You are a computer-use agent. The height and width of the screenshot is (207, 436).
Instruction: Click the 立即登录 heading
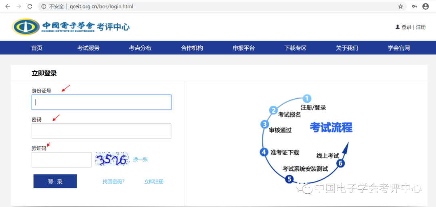pyautogui.click(x=44, y=73)
